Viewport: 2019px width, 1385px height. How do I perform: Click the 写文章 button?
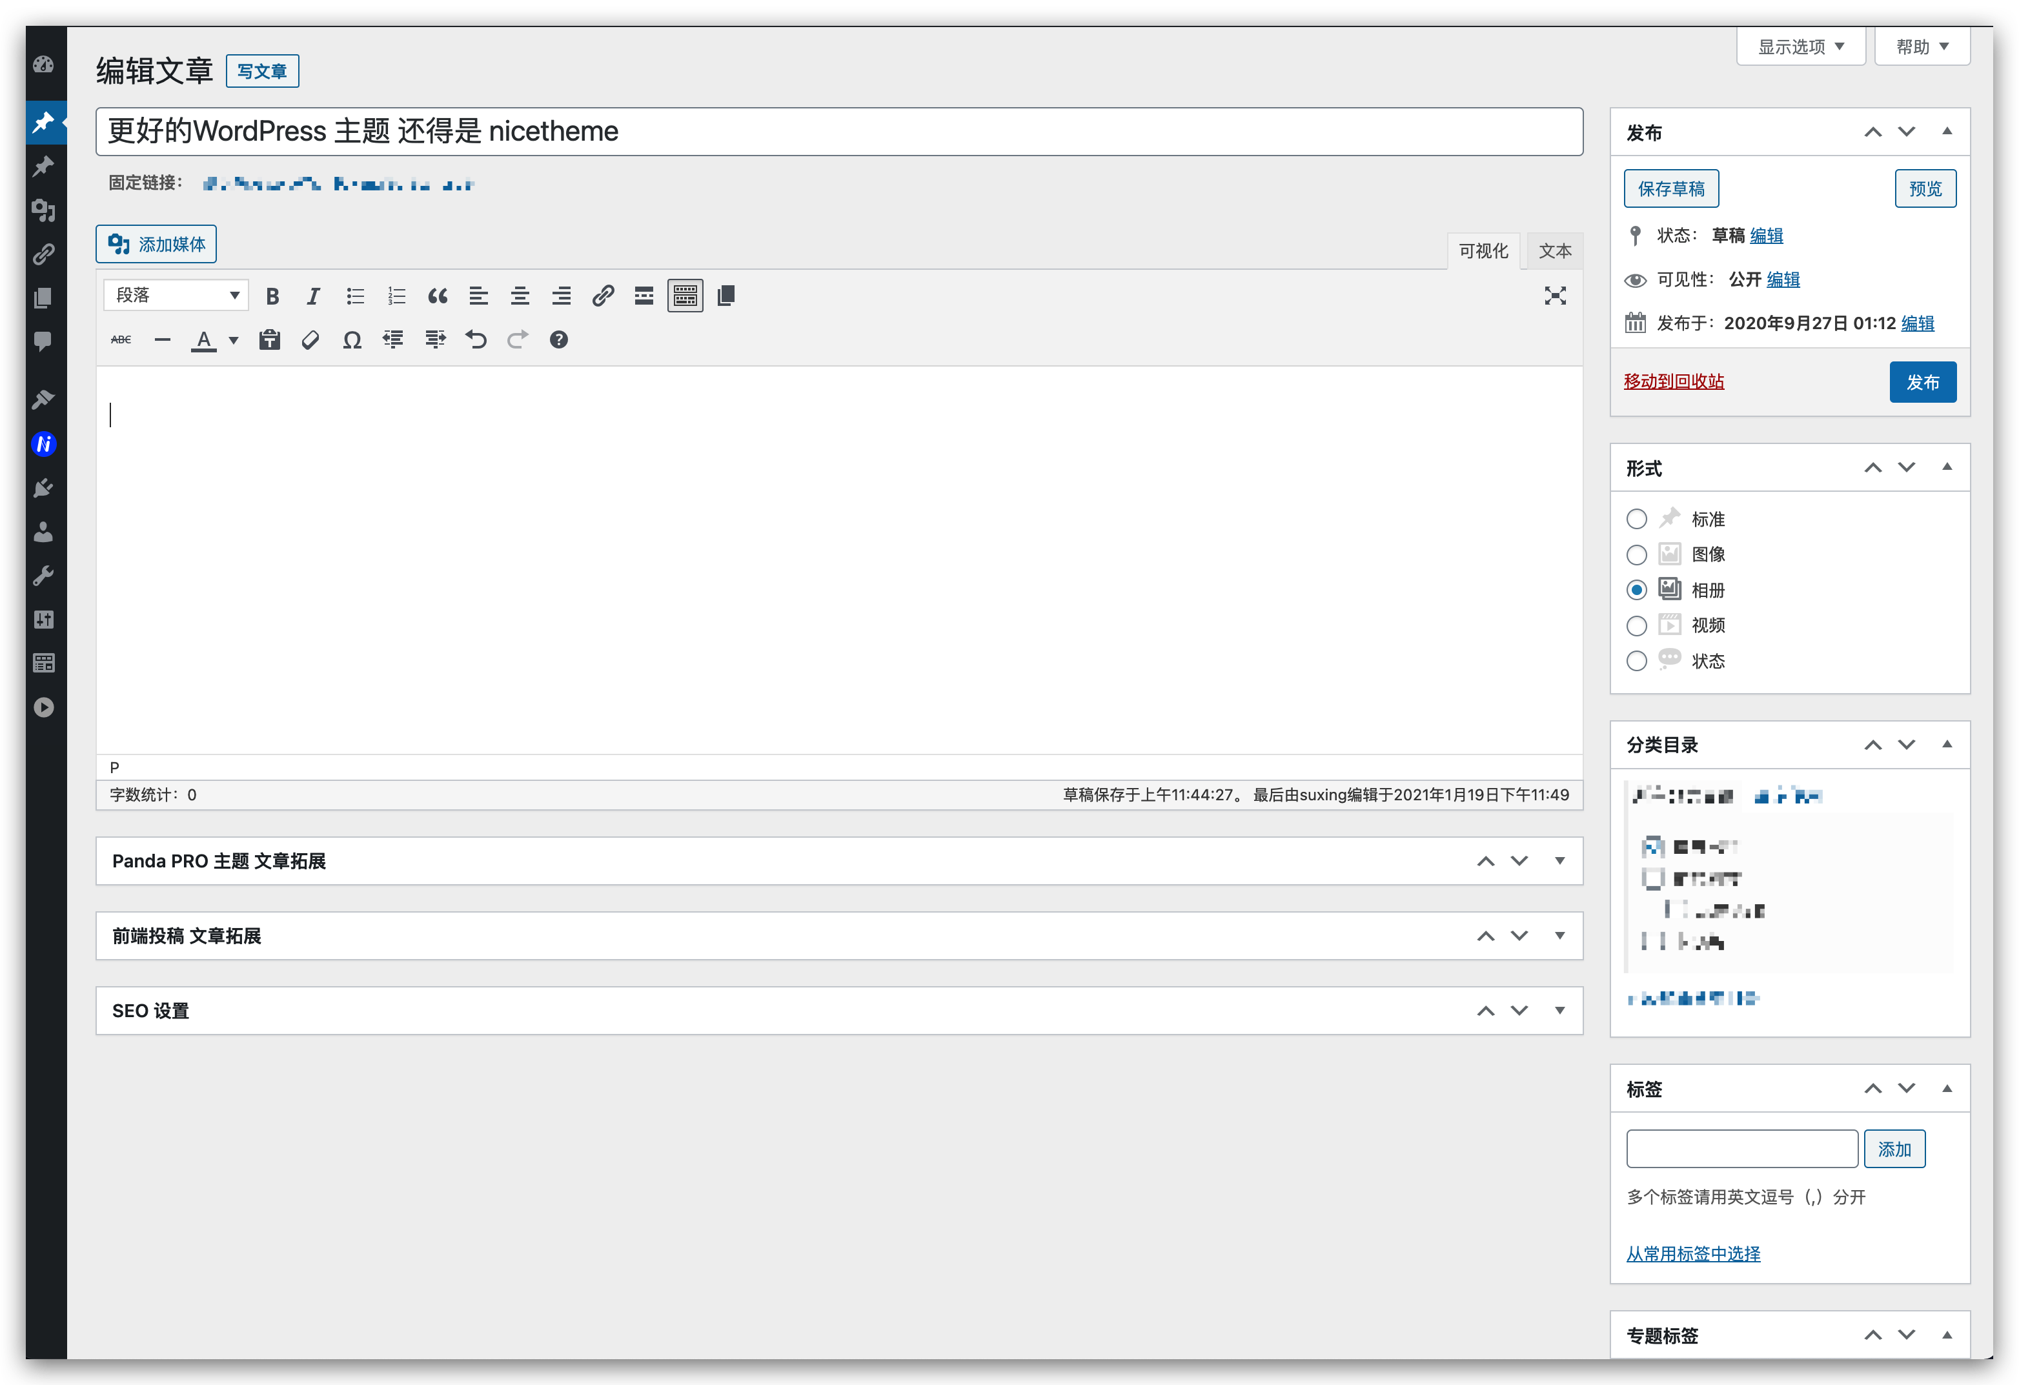coord(262,71)
